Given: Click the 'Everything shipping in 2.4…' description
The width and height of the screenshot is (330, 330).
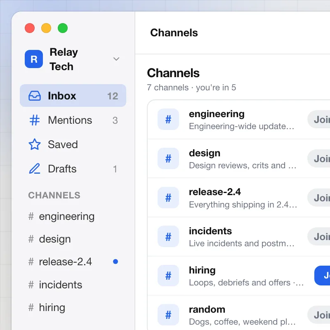Looking at the screenshot, I should click(x=243, y=205).
